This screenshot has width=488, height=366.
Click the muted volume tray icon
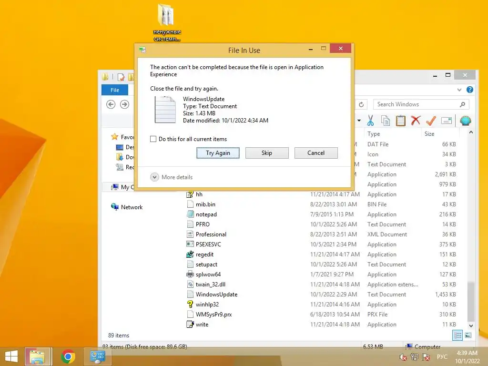pyautogui.click(x=403, y=357)
